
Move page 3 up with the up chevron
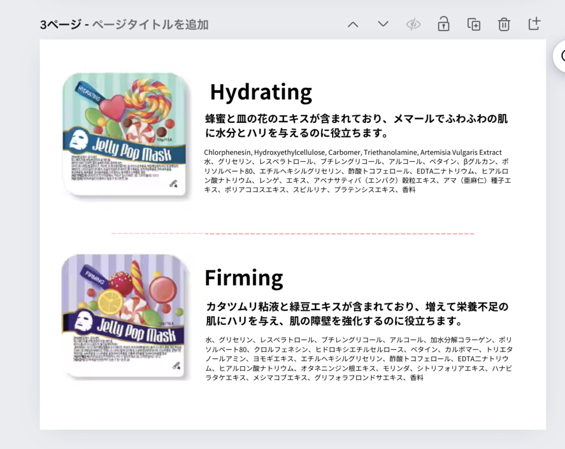(x=353, y=24)
